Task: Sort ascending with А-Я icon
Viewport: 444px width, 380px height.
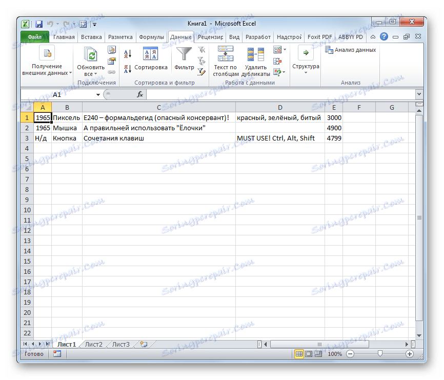Action: click(x=128, y=54)
